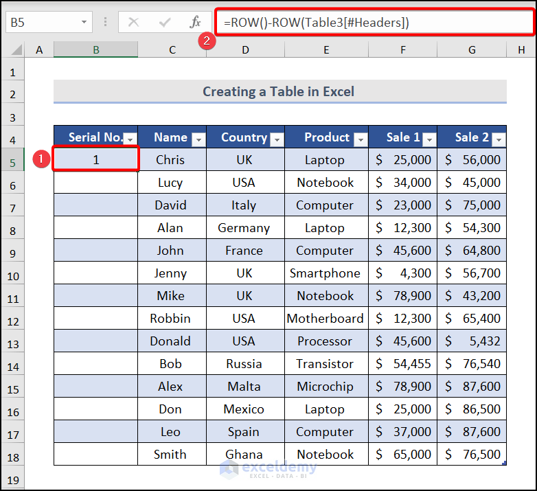Select the cell containing Chris
This screenshot has height=491, width=537.
(x=172, y=159)
